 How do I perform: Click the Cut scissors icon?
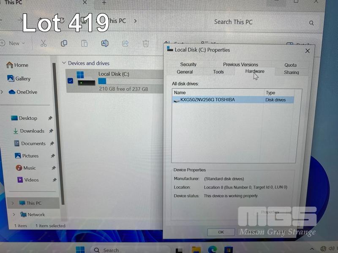[x=44, y=43]
